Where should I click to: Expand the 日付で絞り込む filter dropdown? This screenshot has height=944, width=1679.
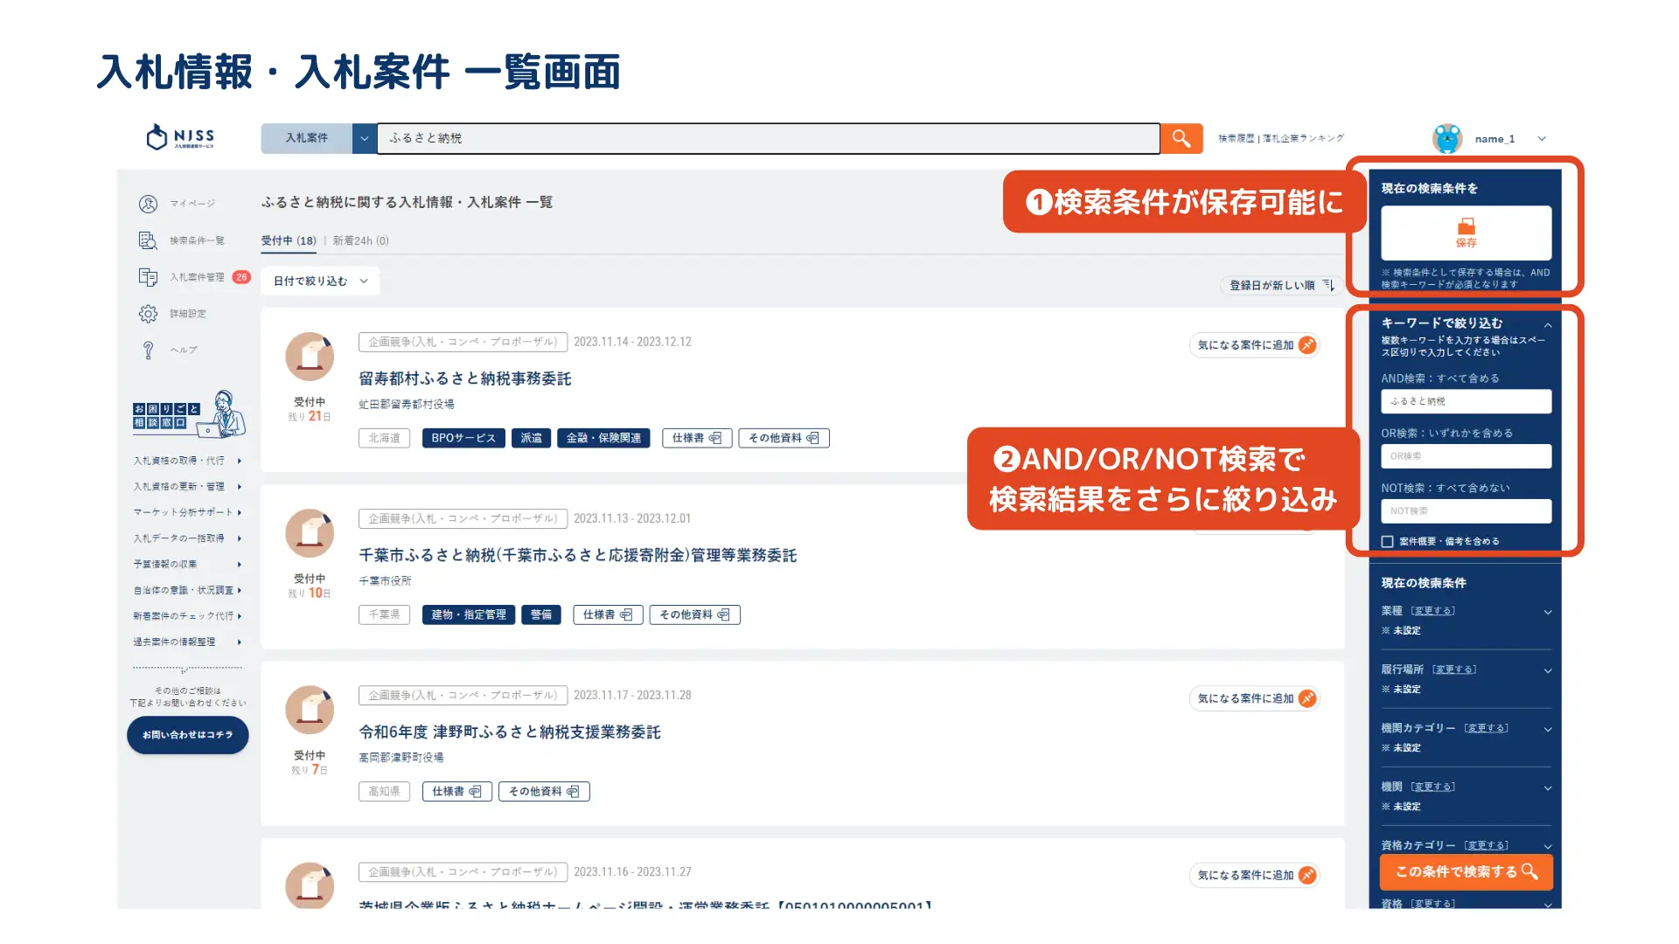tap(318, 281)
